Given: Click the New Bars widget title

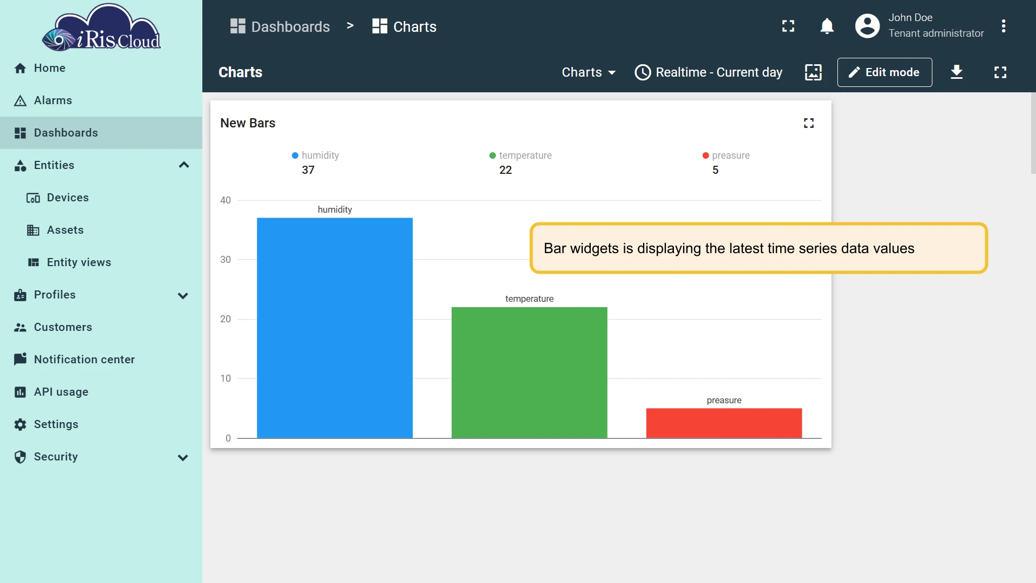Looking at the screenshot, I should point(248,123).
